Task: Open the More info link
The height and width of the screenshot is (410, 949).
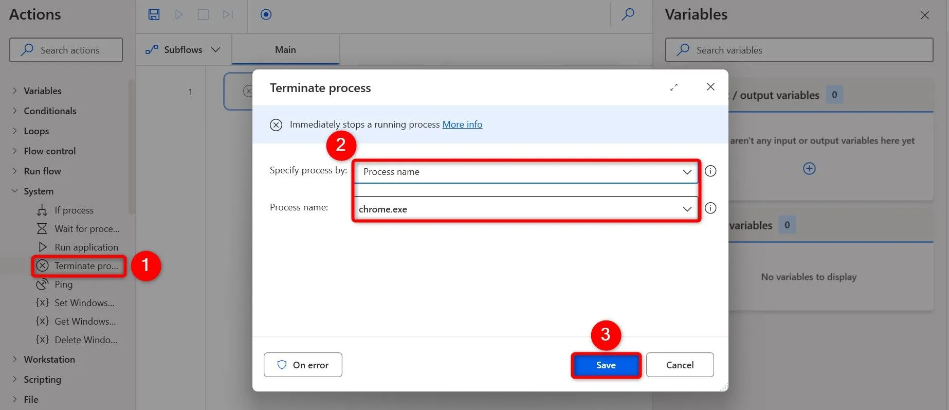Action: tap(462, 124)
